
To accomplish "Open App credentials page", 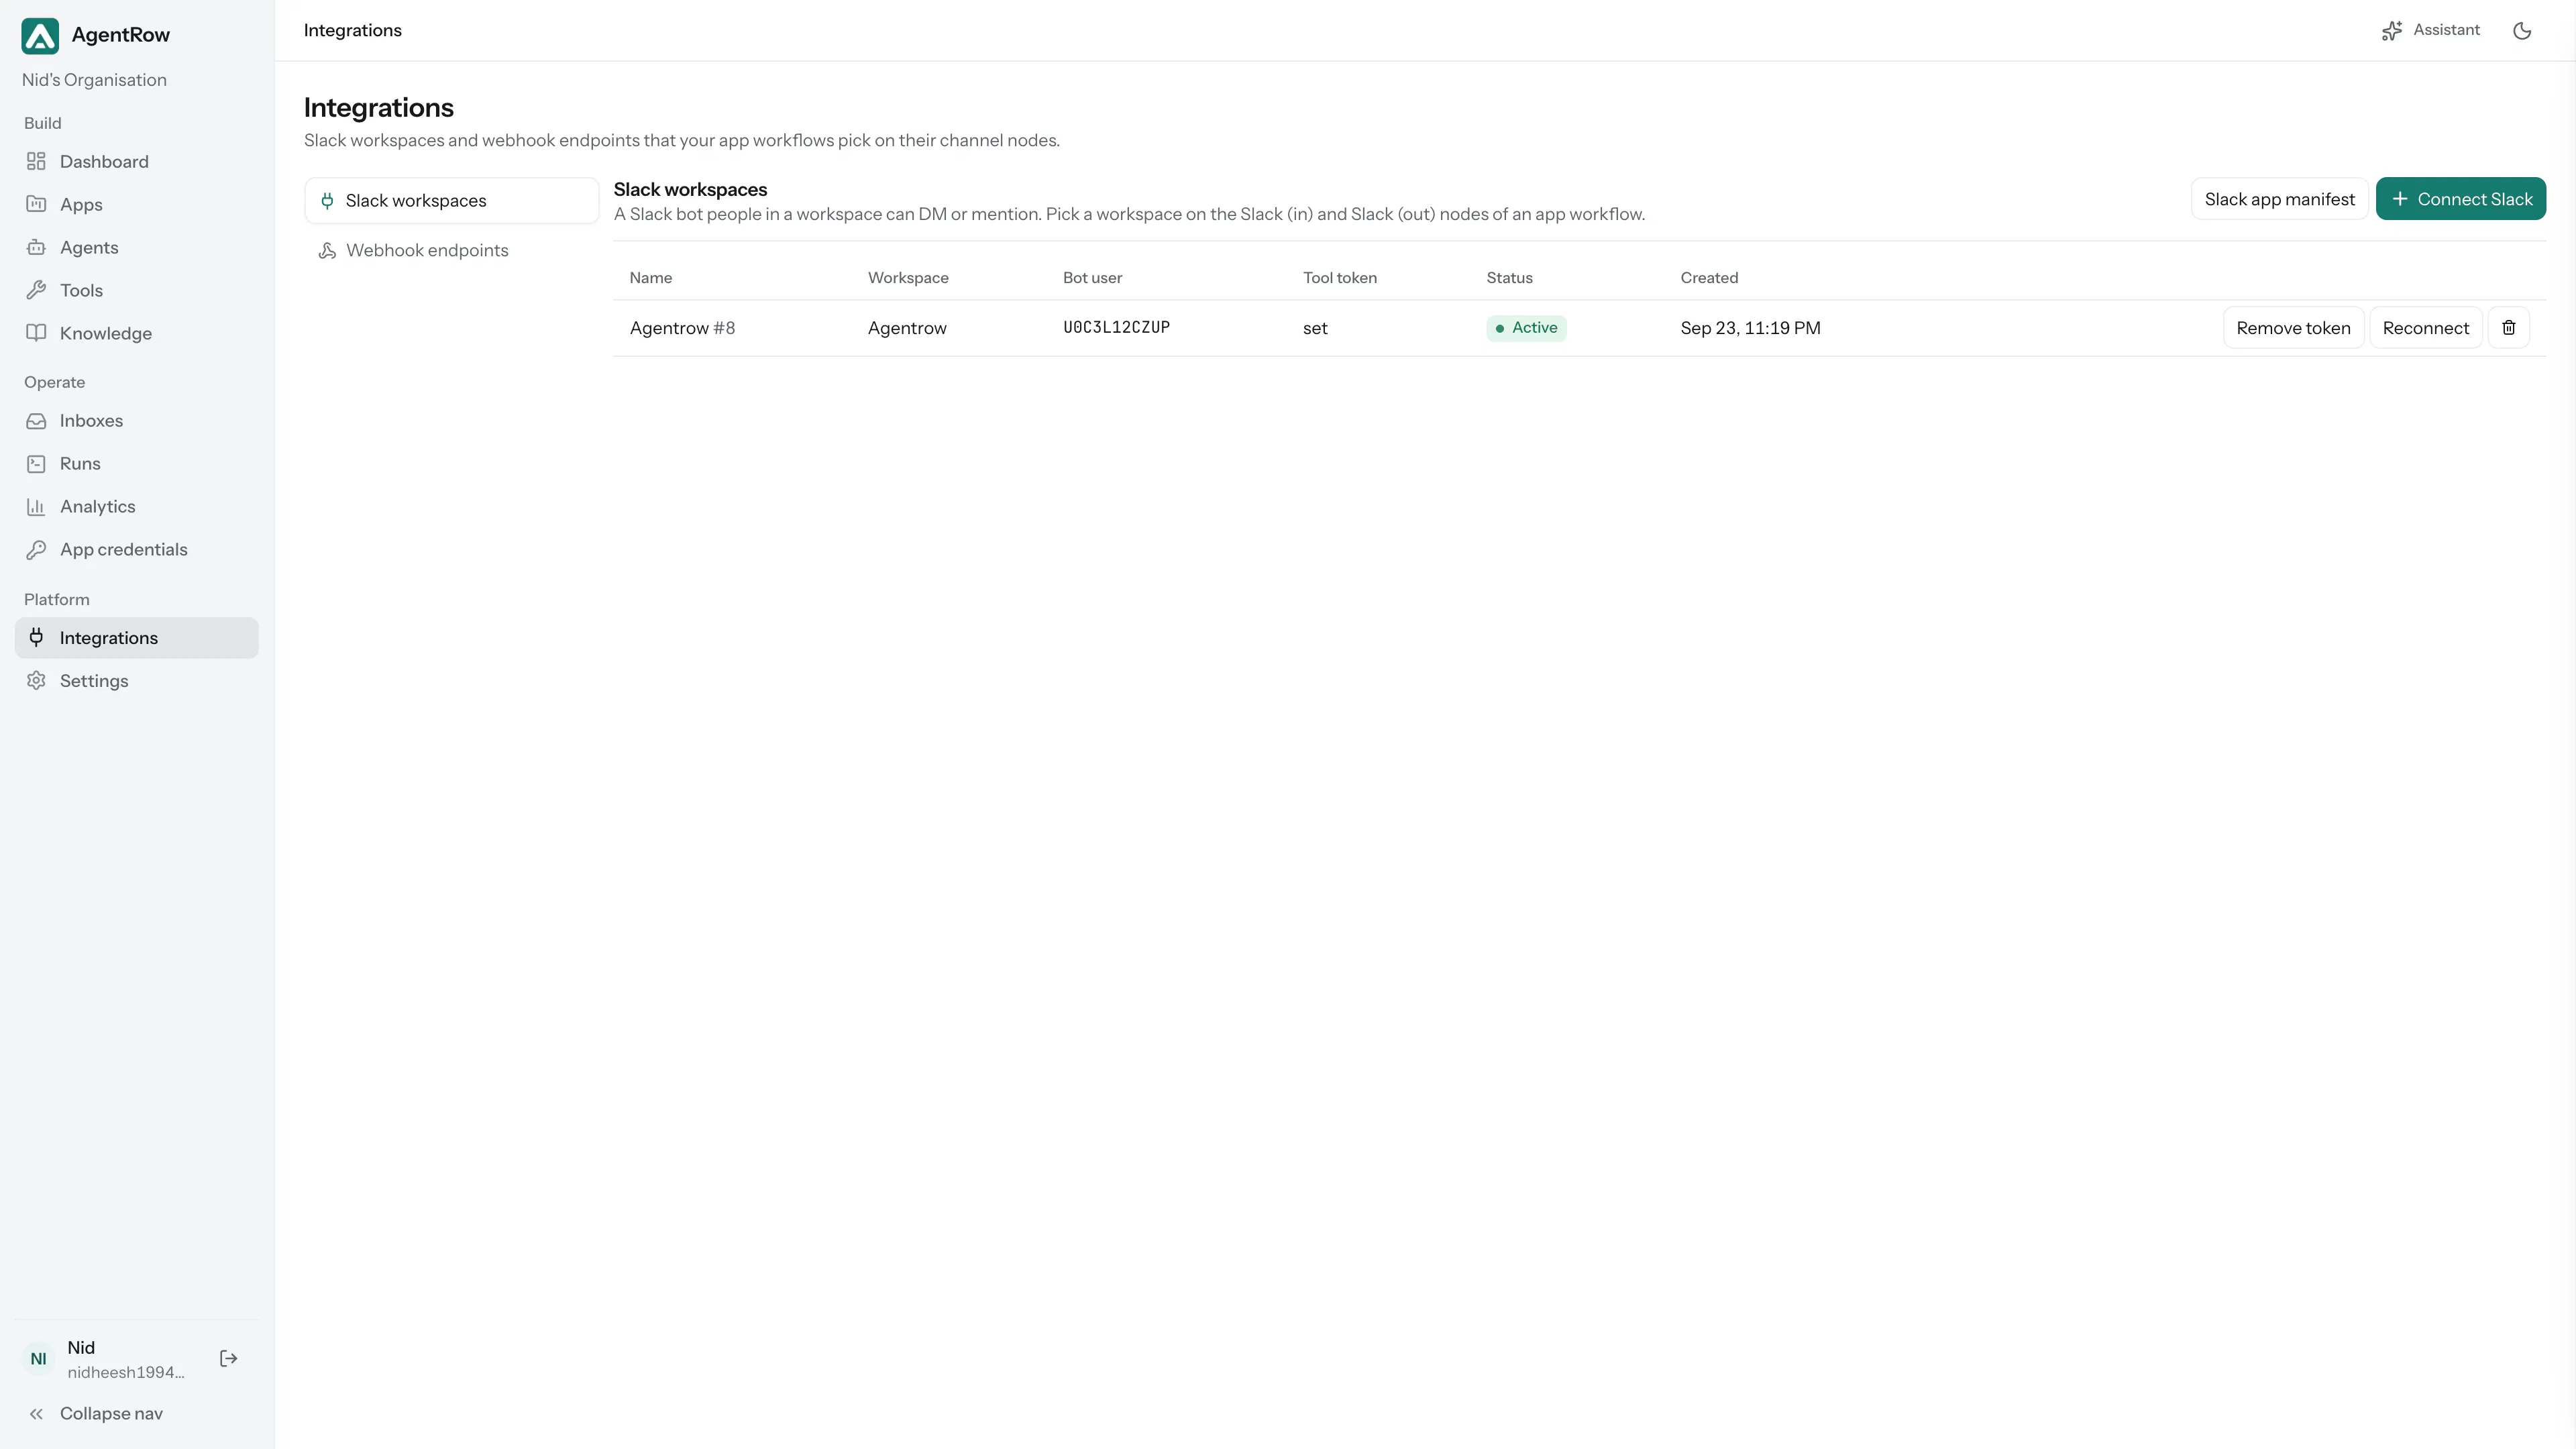I will [137, 550].
